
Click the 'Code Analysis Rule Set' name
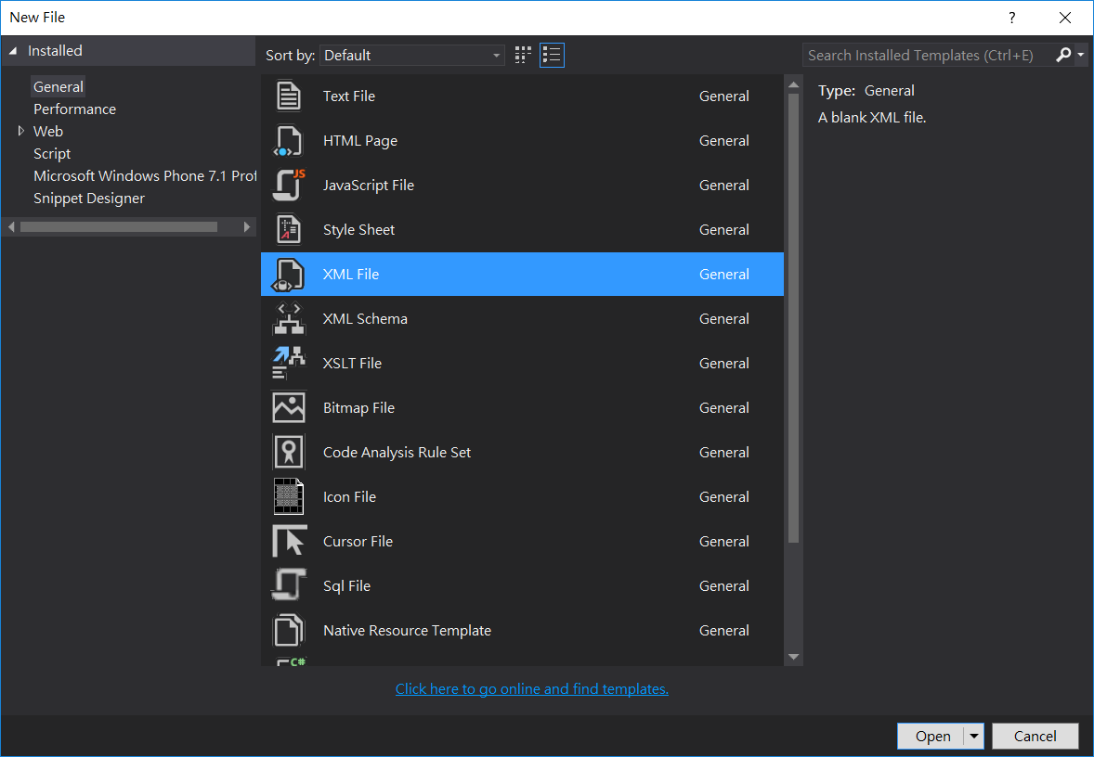click(x=397, y=453)
